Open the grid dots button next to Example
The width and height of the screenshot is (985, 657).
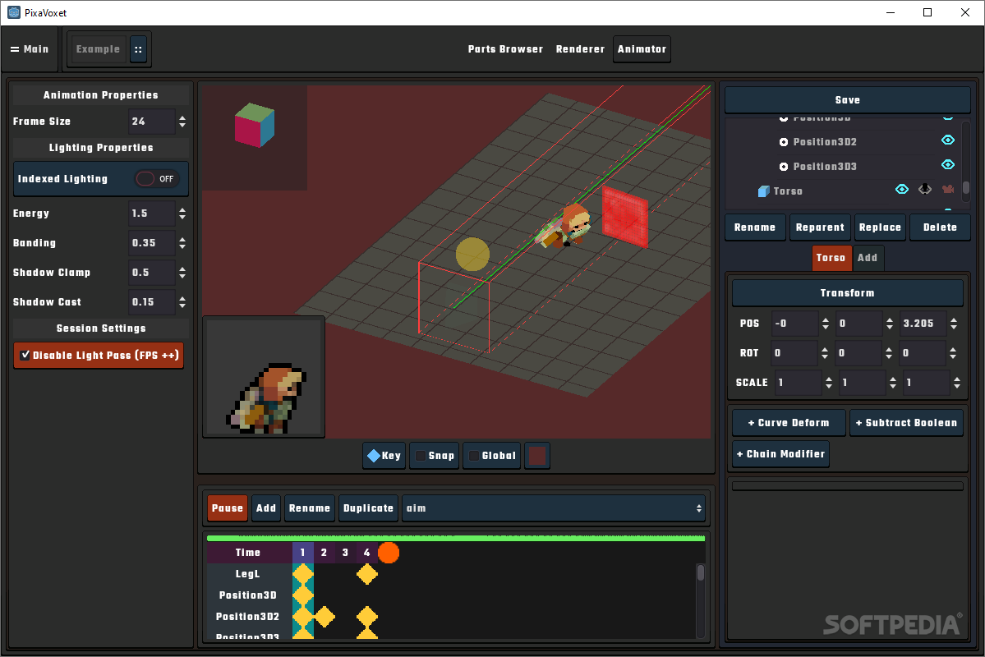[x=138, y=49]
